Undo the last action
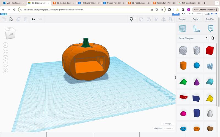 click(33, 19)
